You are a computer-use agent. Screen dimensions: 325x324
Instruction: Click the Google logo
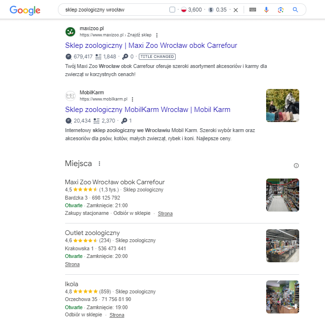25,10
